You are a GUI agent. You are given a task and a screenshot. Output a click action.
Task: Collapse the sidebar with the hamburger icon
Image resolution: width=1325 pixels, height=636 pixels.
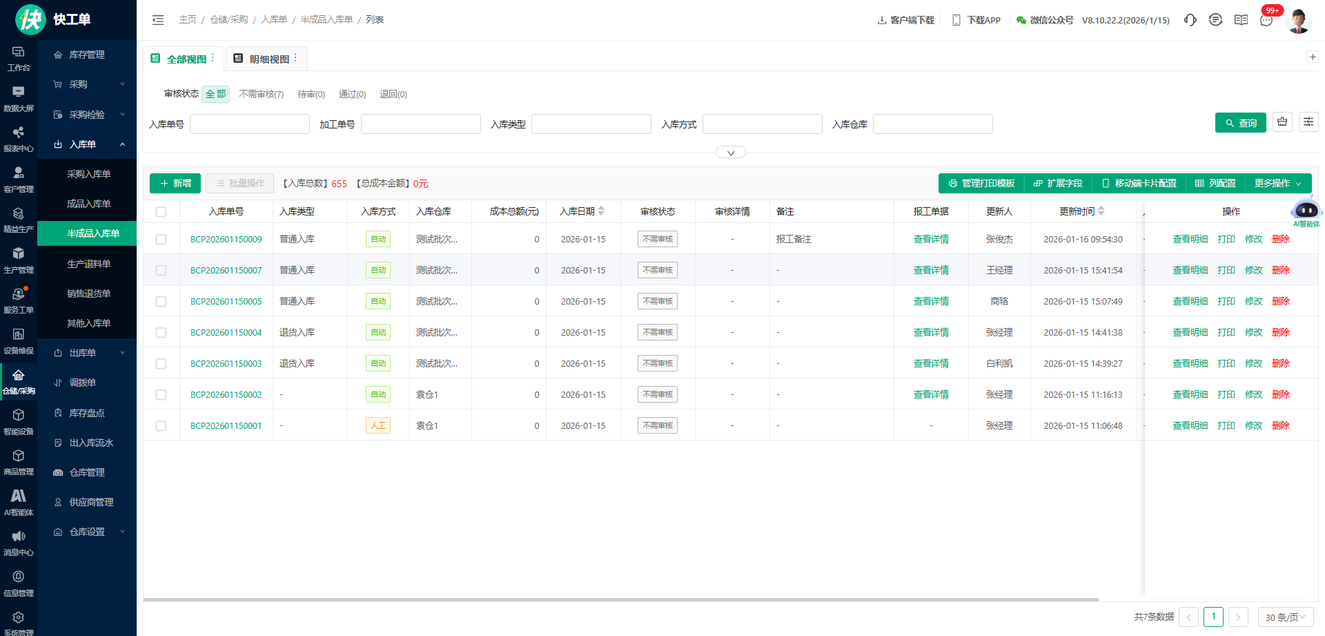point(158,20)
